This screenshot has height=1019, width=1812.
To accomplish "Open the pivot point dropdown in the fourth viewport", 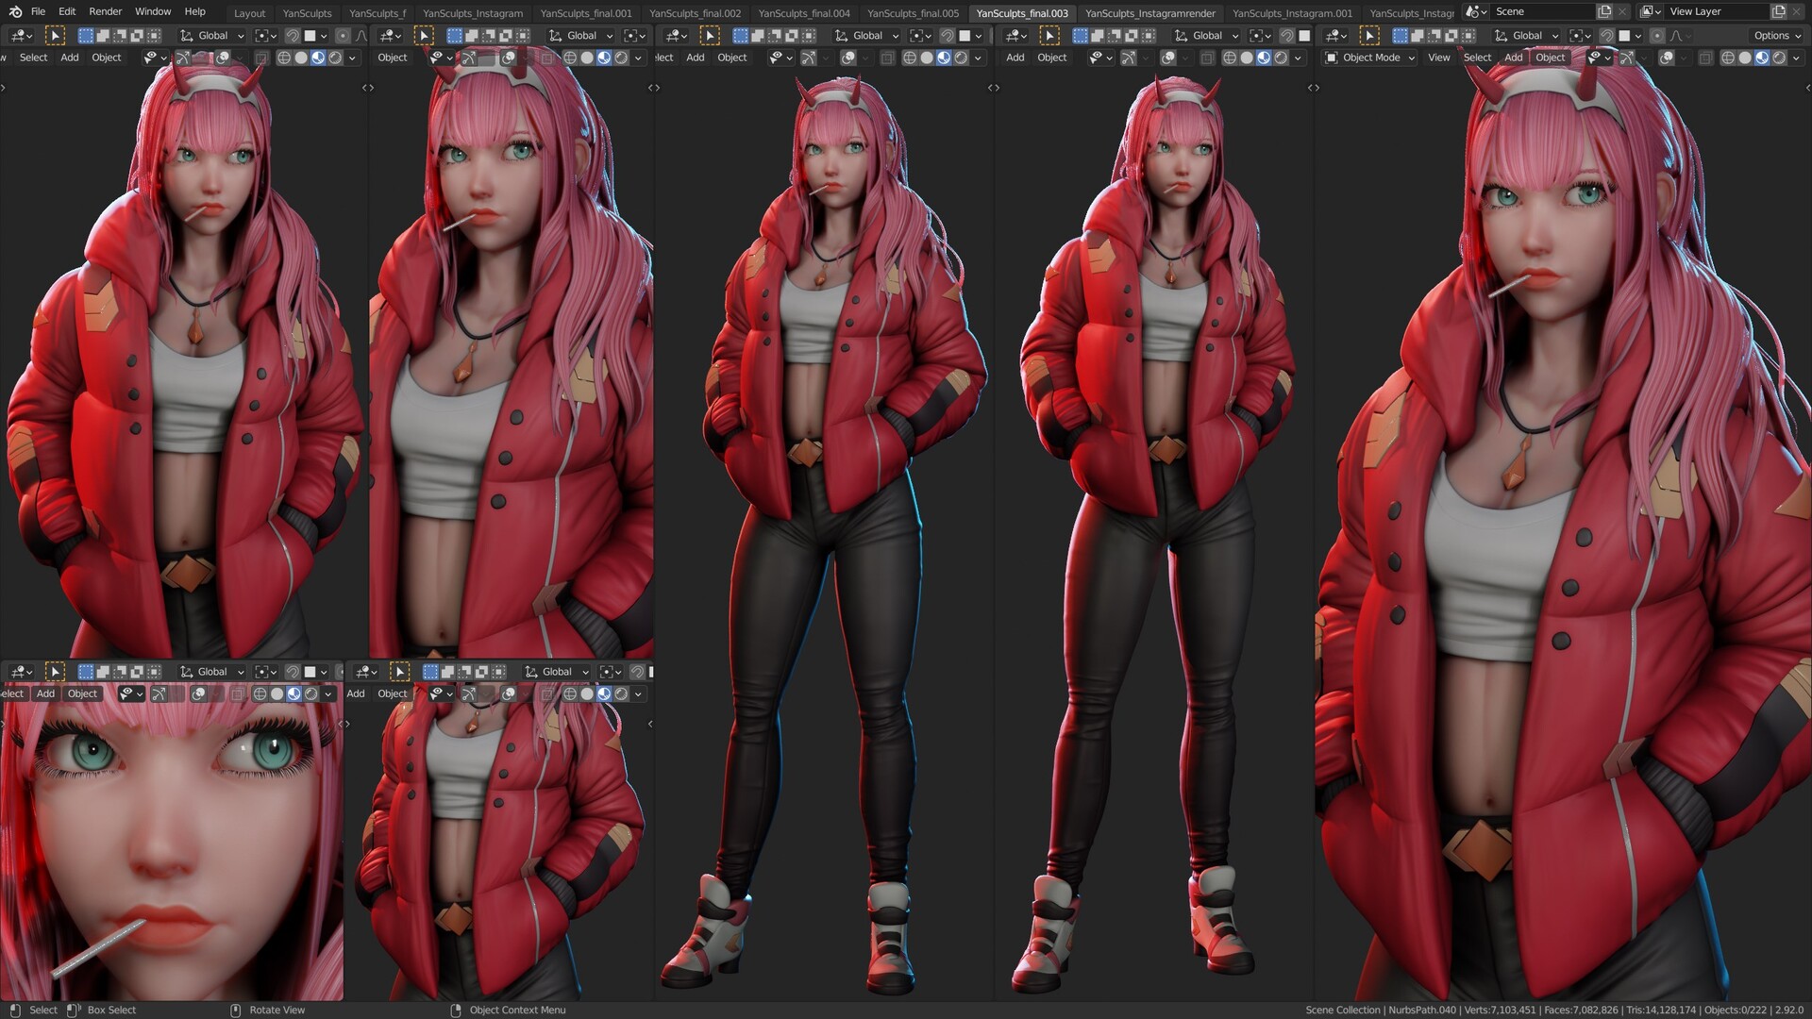I will tap(1260, 36).
